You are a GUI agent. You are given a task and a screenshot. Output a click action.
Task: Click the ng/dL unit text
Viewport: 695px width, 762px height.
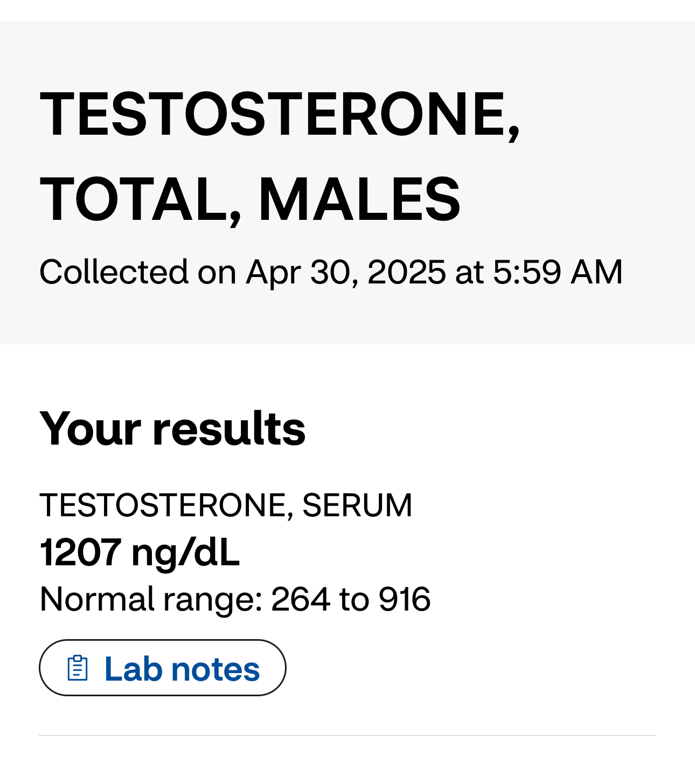185,554
